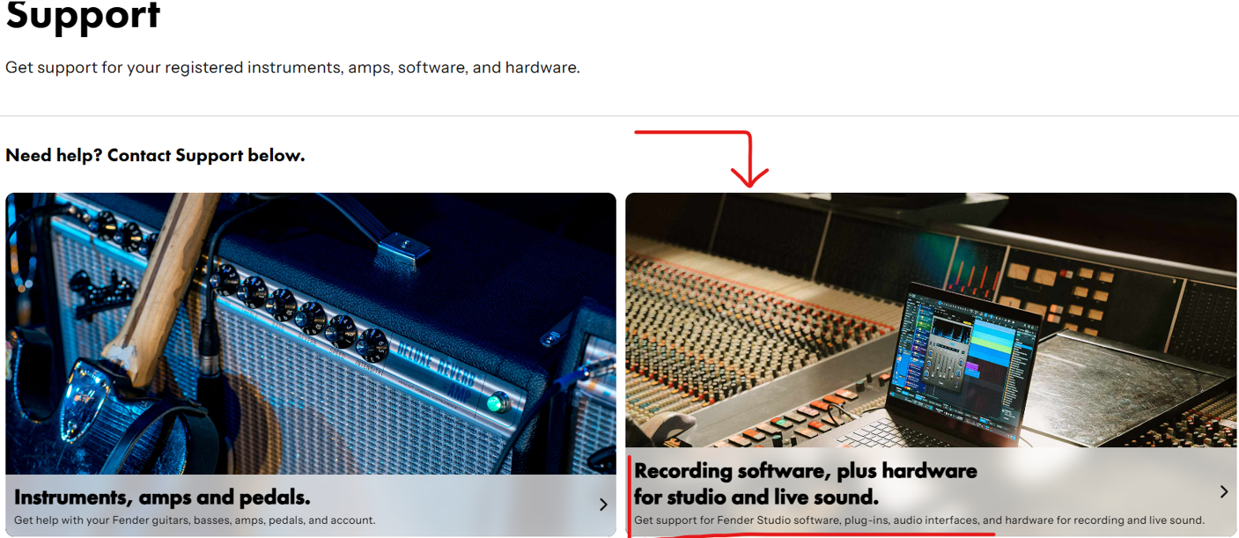Screen dimensions: 1239x538
Task: Click the Deluxe Reverb Amp nameplate
Action: [436, 368]
